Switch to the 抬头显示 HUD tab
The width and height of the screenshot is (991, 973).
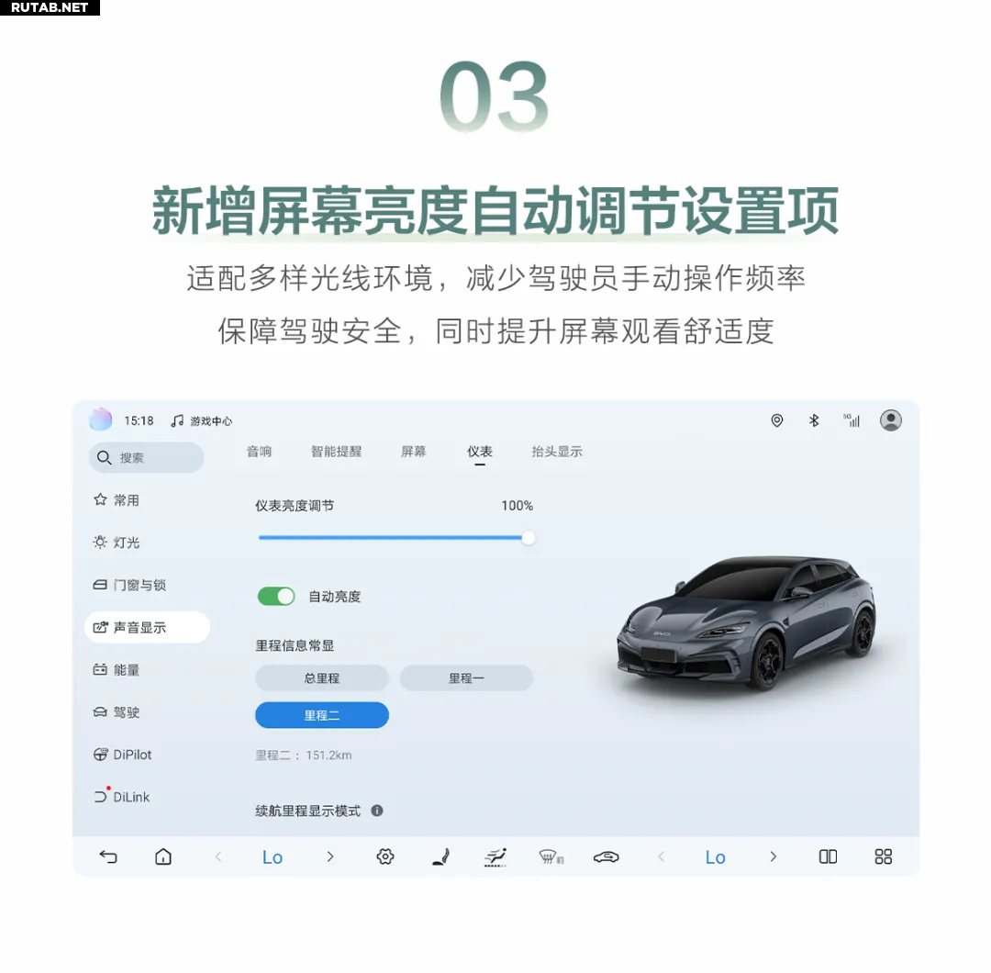pos(557,452)
